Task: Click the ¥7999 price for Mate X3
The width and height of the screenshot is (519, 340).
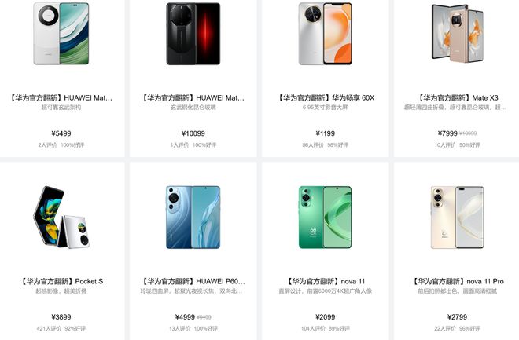Action: tap(447, 133)
